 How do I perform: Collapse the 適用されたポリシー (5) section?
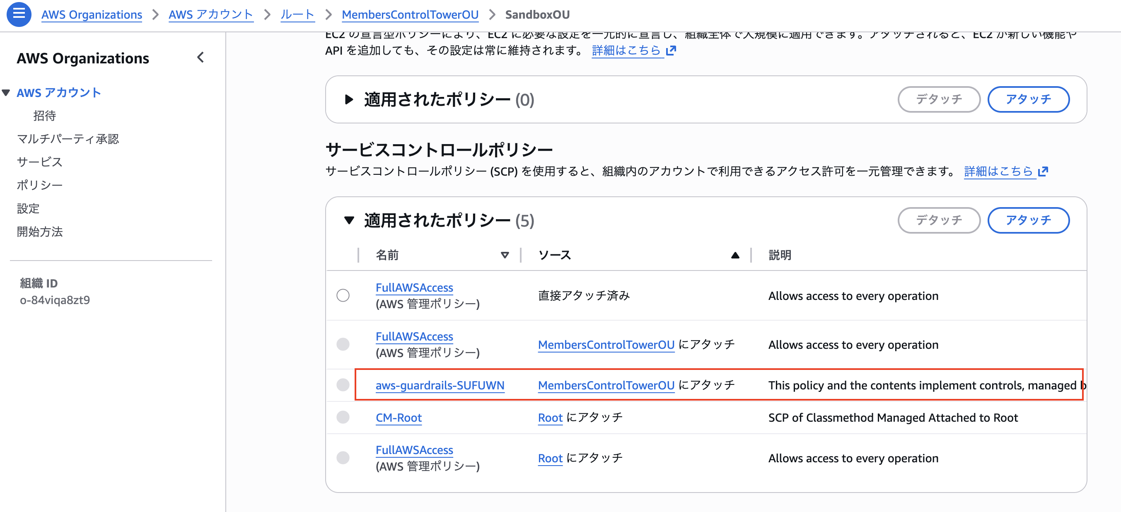point(350,220)
